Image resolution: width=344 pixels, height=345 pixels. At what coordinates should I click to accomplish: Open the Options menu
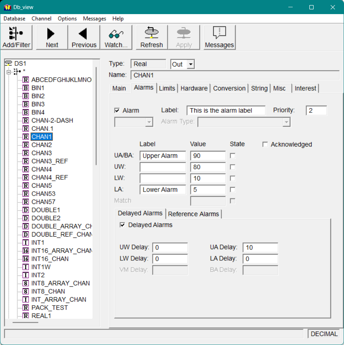pyautogui.click(x=67, y=18)
